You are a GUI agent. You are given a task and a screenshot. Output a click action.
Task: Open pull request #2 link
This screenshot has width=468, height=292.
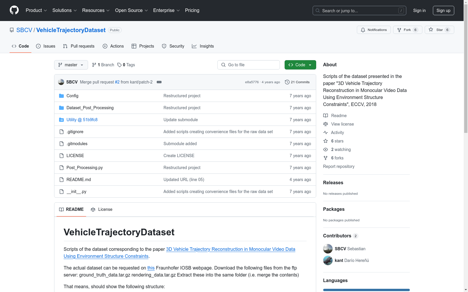click(x=117, y=82)
